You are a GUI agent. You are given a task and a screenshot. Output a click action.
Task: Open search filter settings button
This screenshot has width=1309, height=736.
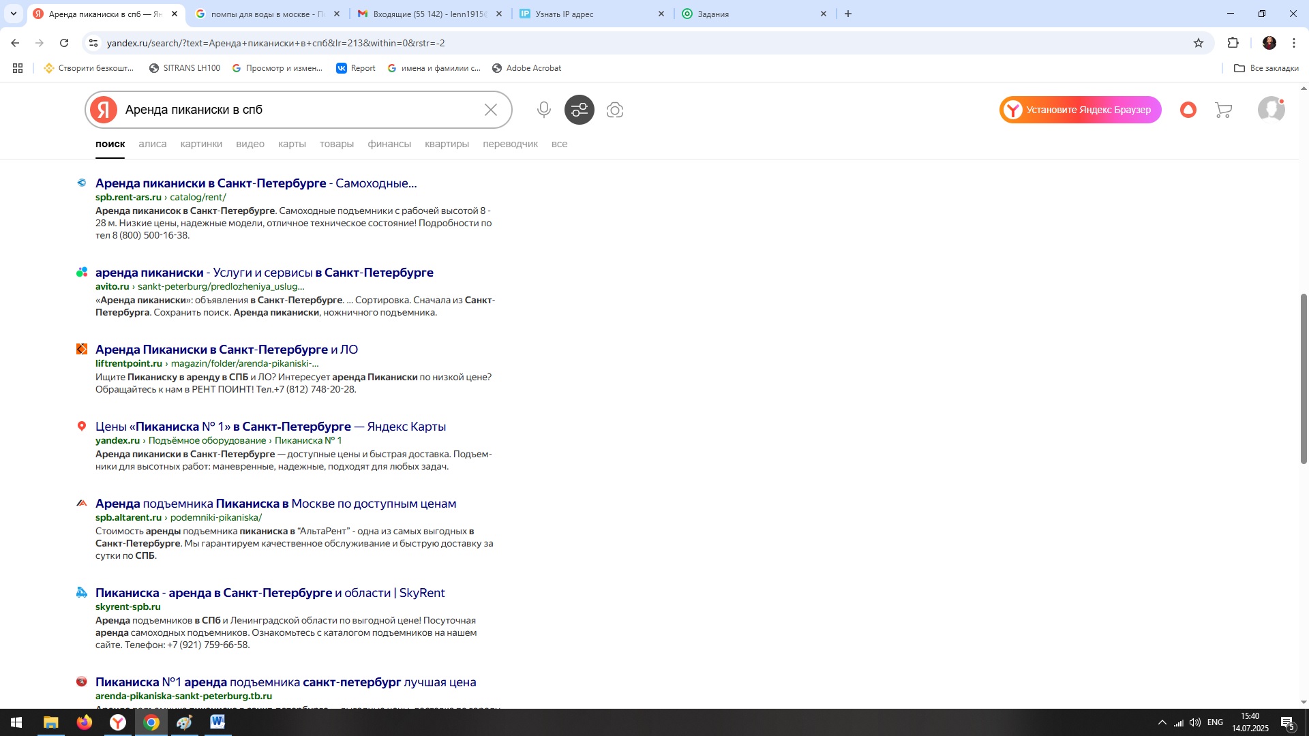click(580, 110)
